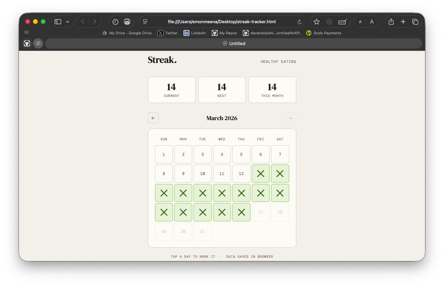Image resolution: width=444 pixels, height=286 pixels.
Task: Open My Drive - Google Drive bookmark
Action: (x=127, y=33)
